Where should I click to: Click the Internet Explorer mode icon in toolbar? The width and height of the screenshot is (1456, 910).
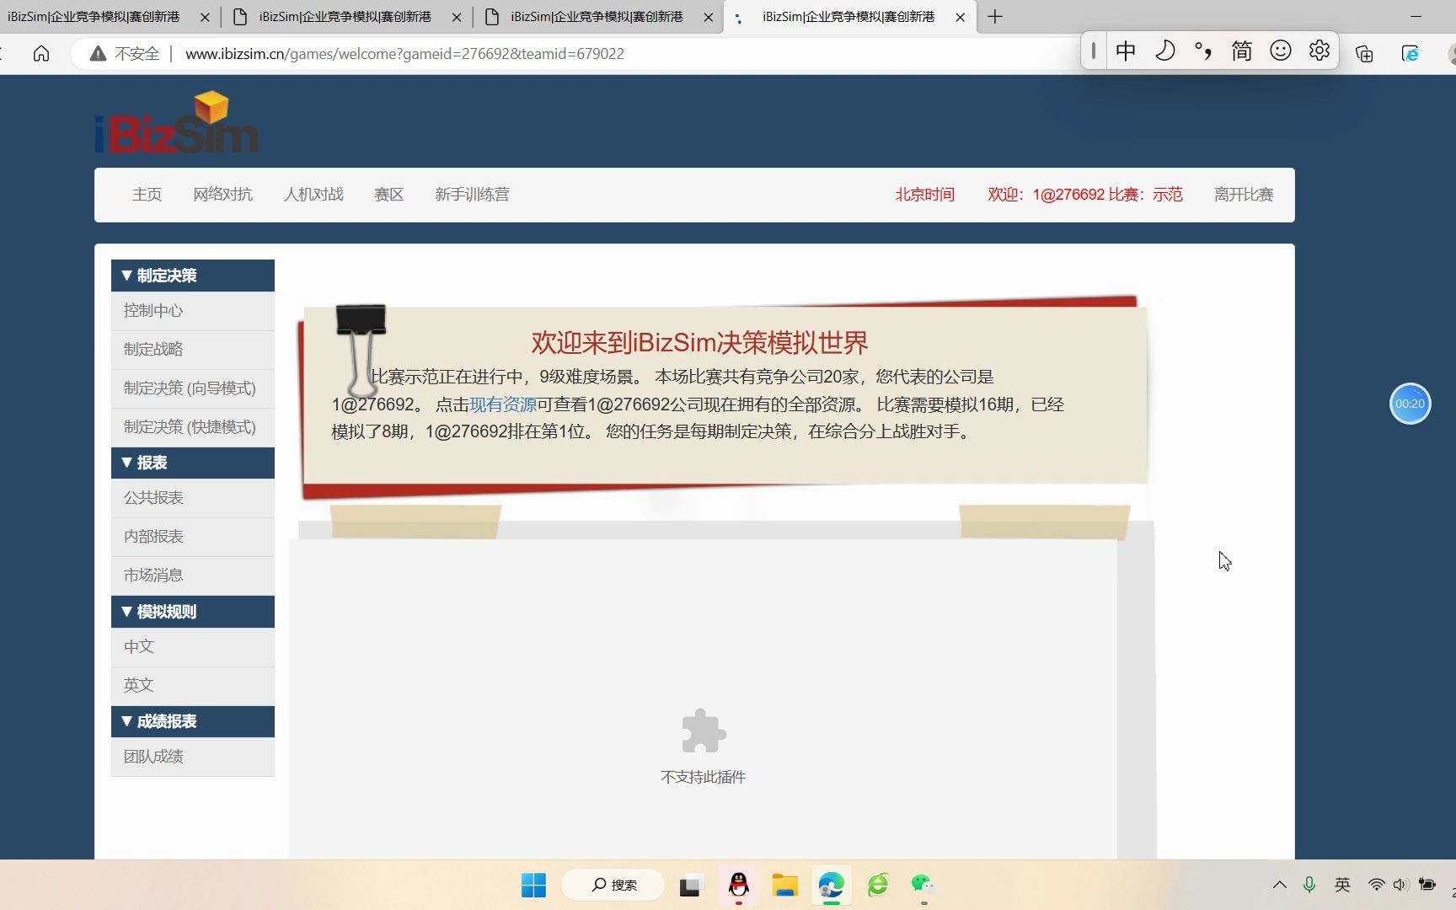[1410, 54]
